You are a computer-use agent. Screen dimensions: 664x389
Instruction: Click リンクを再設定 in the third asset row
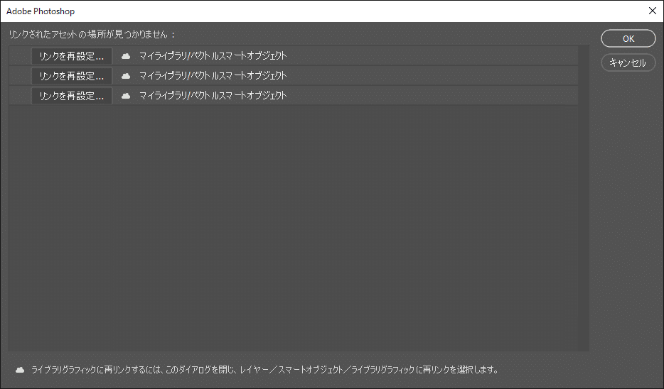(x=72, y=96)
